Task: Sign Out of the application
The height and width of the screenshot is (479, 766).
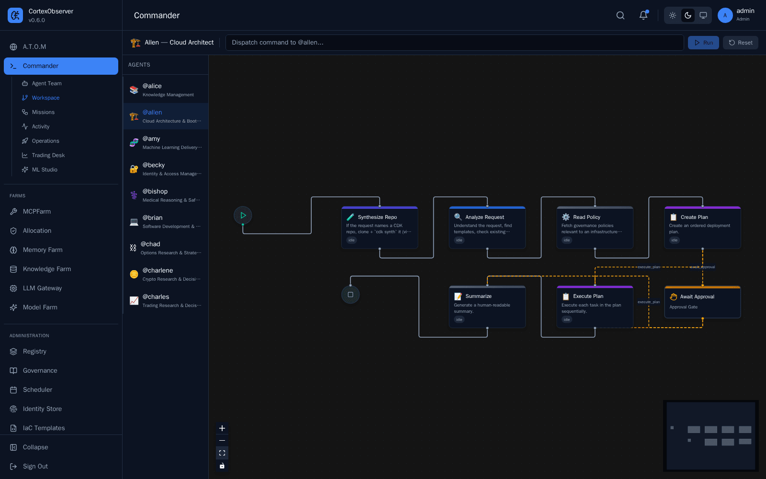Action: [x=61, y=467]
